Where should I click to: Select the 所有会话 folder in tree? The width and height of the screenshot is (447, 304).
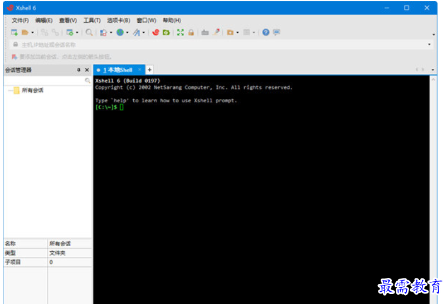point(32,91)
